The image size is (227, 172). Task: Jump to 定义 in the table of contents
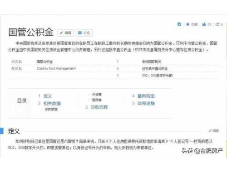pyautogui.click(x=48, y=96)
